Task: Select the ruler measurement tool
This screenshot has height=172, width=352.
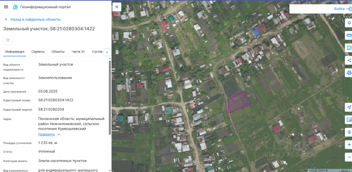Action: 349,35
